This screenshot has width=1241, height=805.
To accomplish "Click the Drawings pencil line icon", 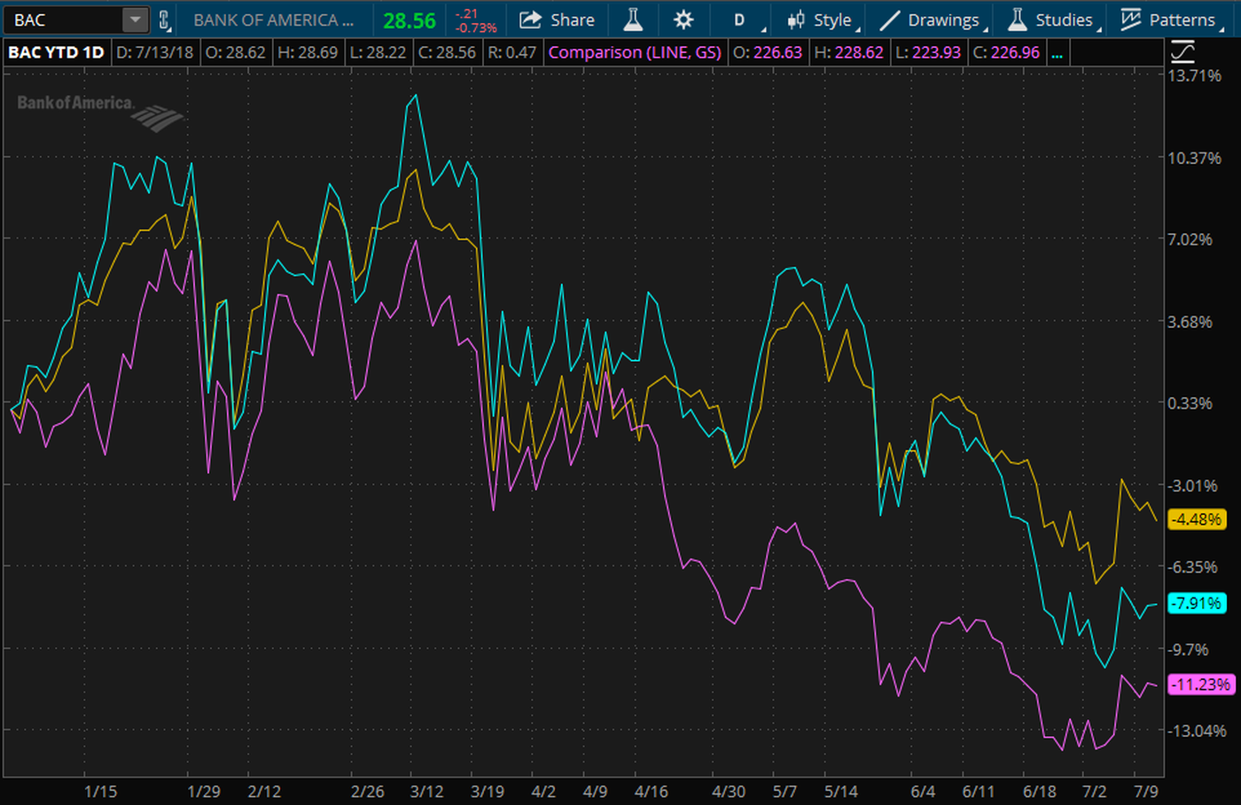I will [889, 20].
